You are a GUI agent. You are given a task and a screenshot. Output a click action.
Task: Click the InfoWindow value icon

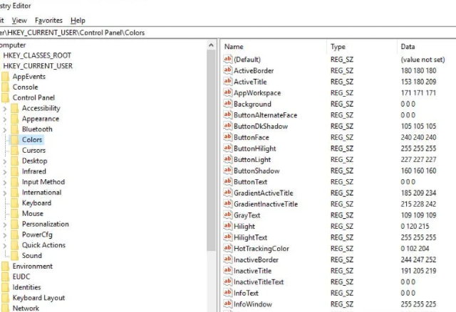[228, 303]
